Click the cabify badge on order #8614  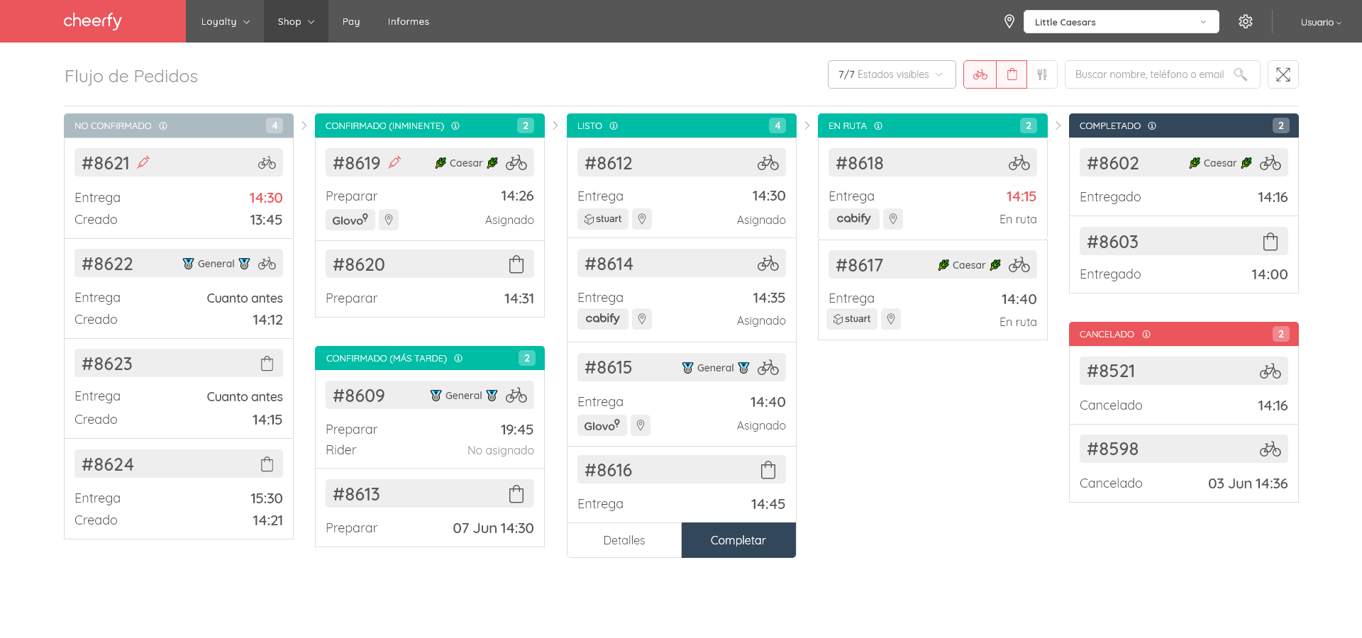pos(603,319)
